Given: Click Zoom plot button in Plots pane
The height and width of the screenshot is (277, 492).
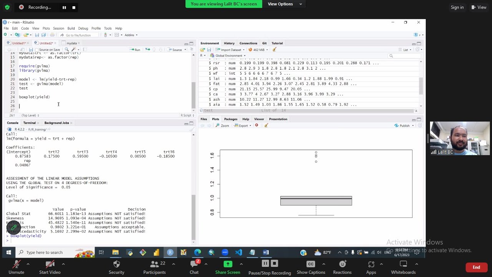Looking at the screenshot, I should 222,125.
